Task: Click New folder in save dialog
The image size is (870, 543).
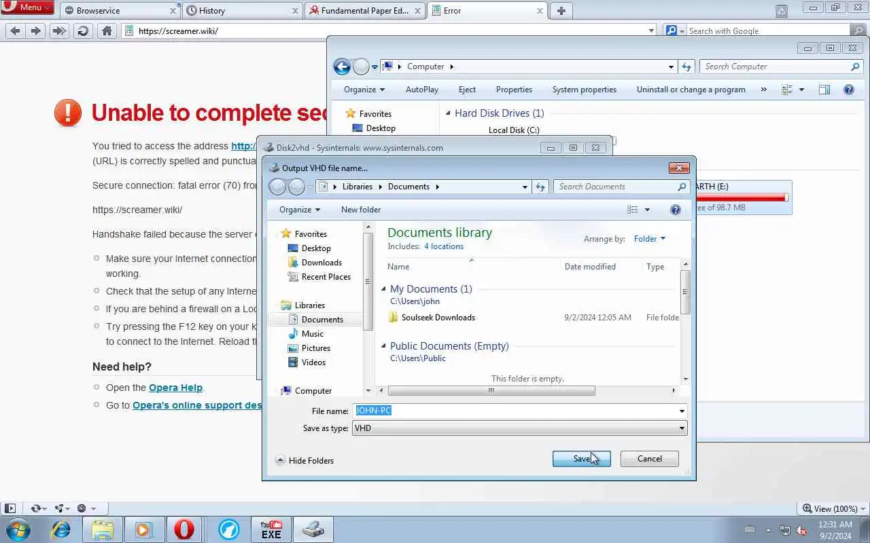Action: 361,210
